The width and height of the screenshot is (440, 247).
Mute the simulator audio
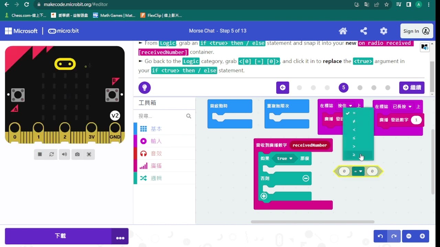click(x=64, y=154)
